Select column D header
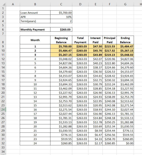142x155 pixels. coord(80,4)
